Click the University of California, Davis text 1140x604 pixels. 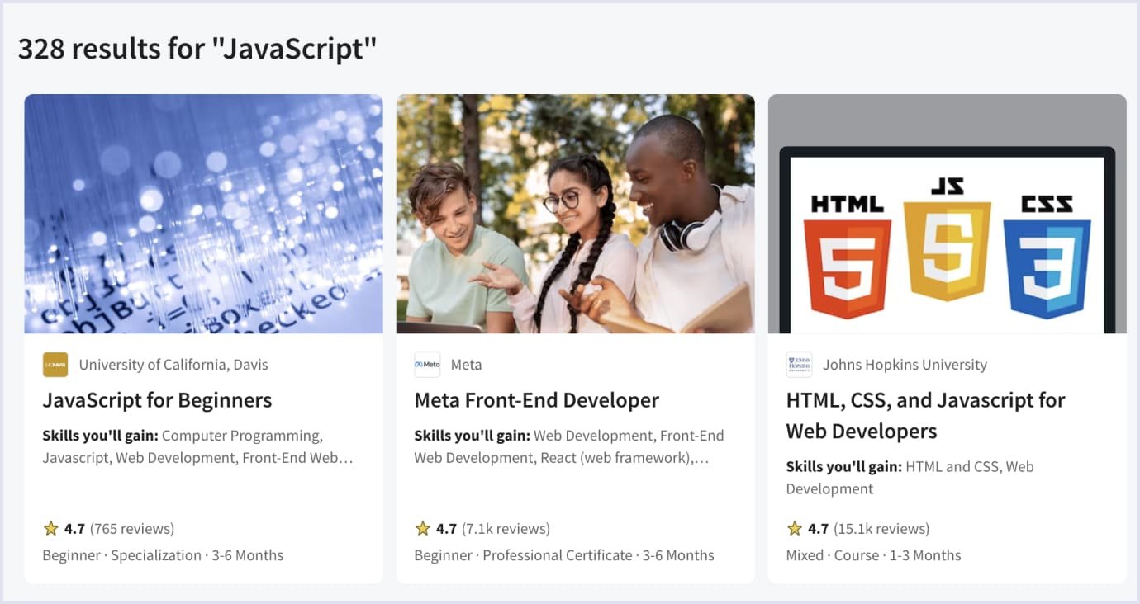coord(173,365)
